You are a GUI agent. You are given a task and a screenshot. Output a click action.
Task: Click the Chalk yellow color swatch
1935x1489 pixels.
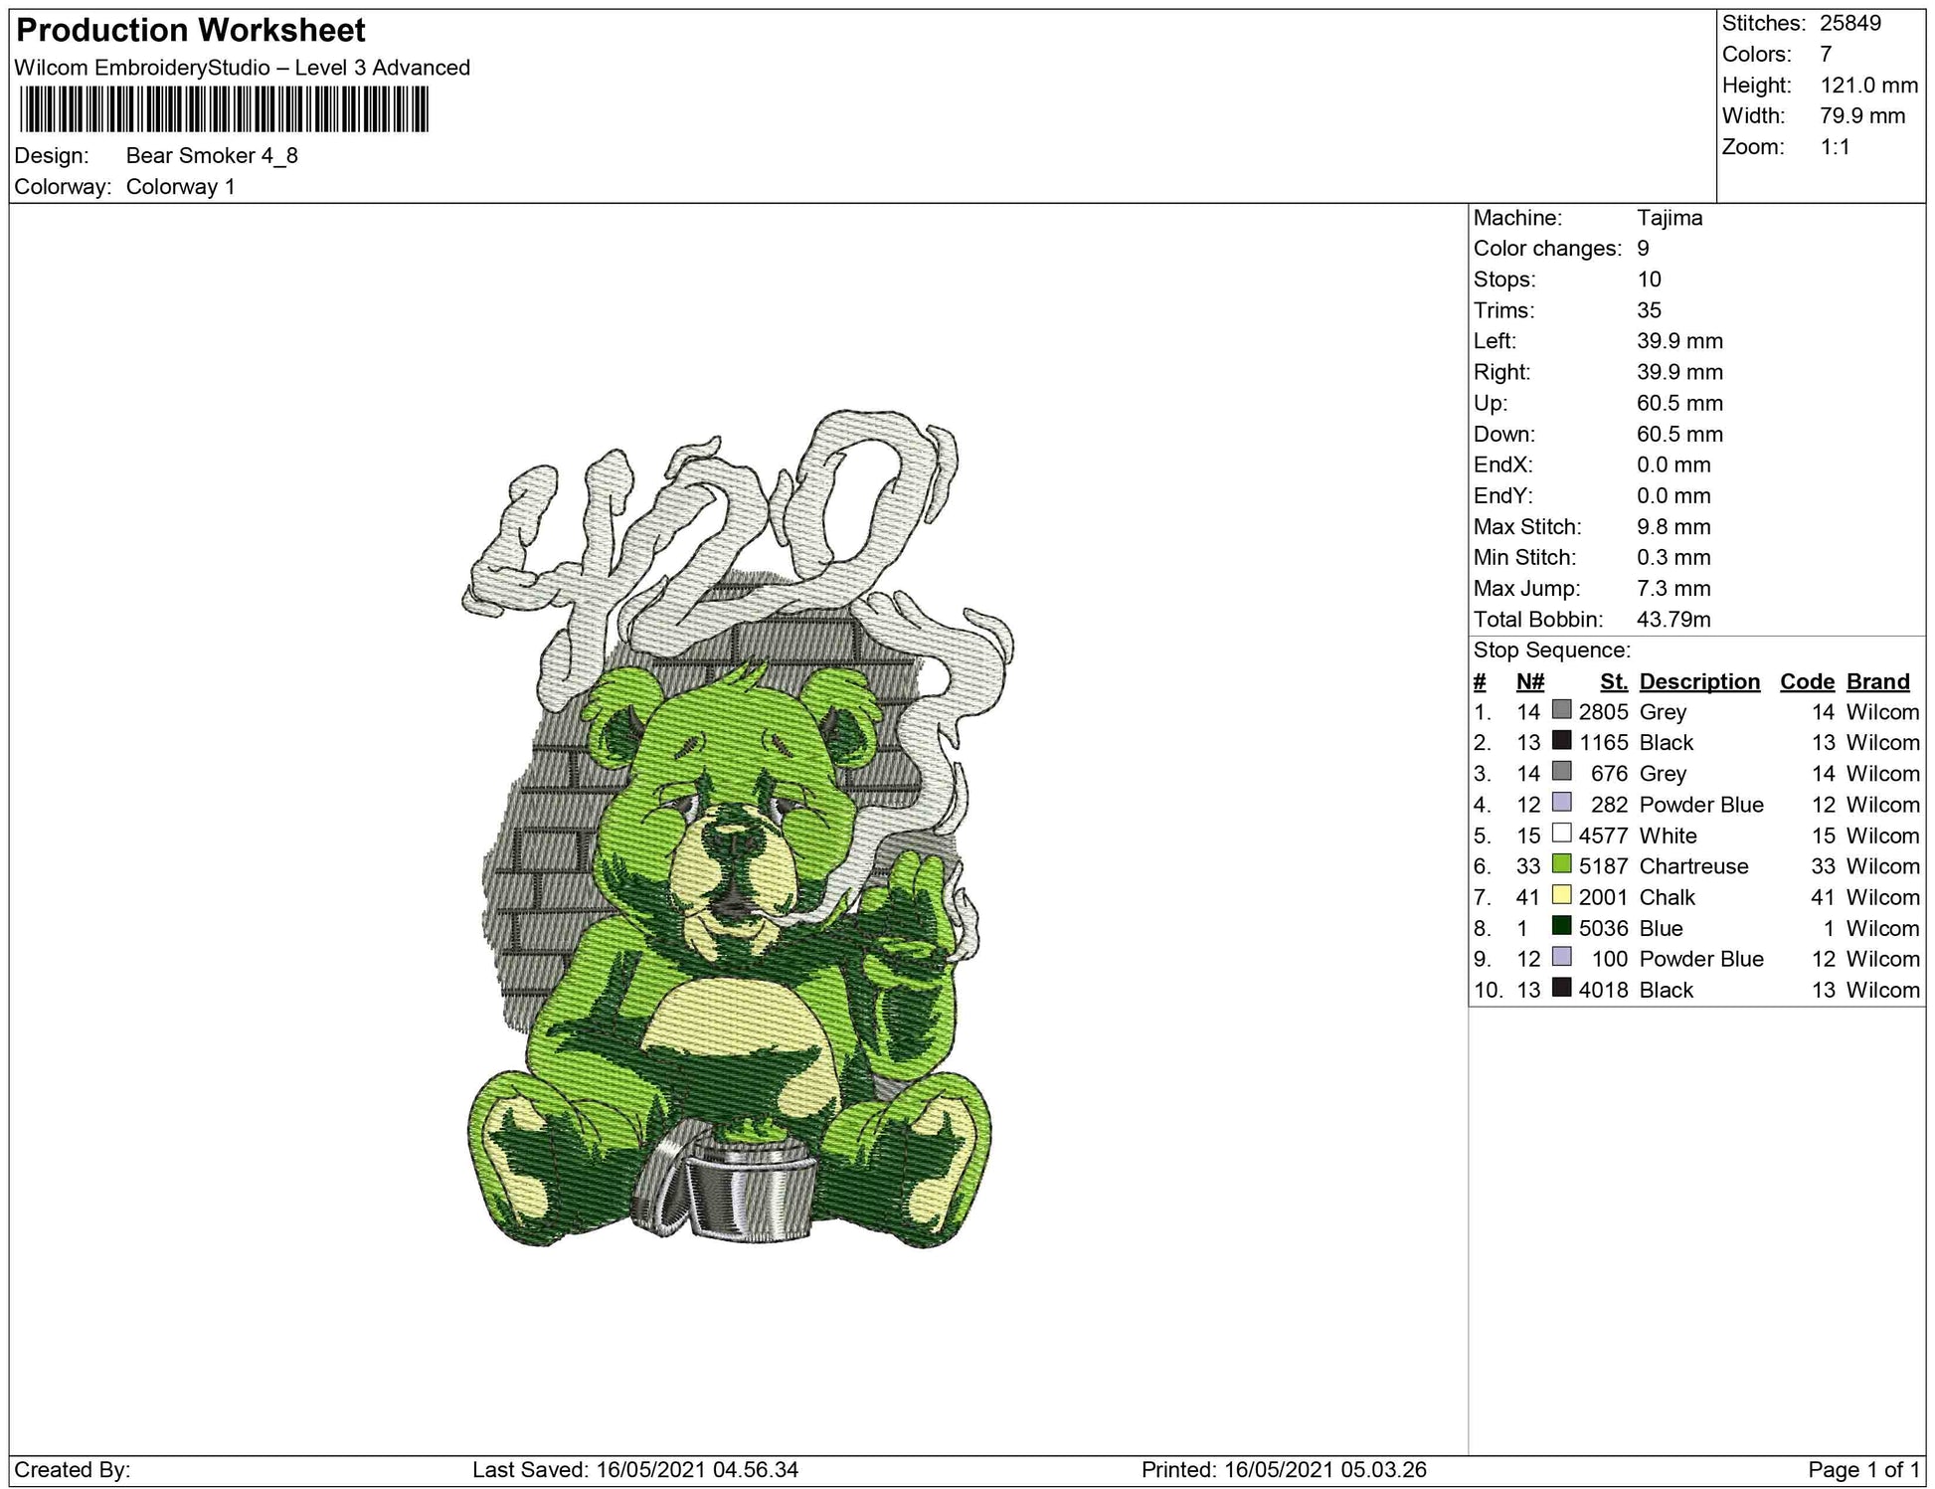coord(1562,895)
